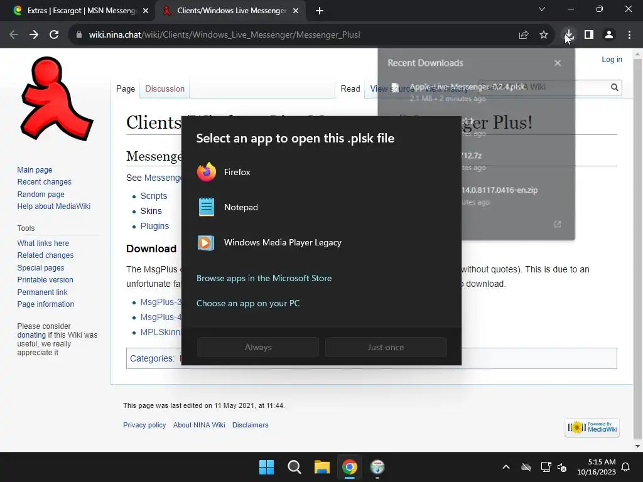Image resolution: width=643 pixels, height=482 pixels.
Task: Open downloads folder link icon in Recent Downloads
Action: (x=558, y=224)
